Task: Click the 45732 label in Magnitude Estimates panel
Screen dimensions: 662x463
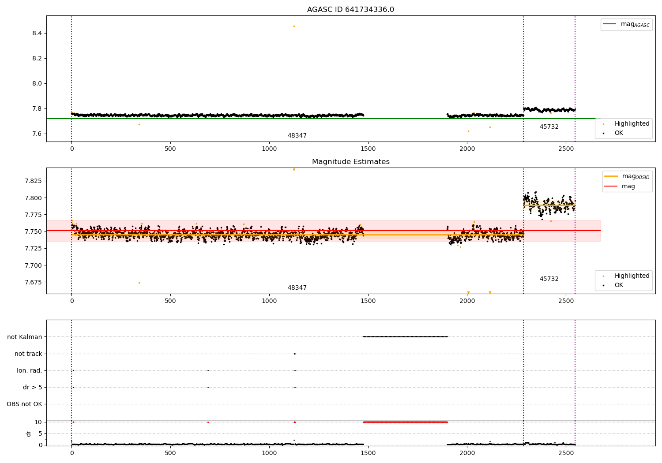Action: [x=549, y=279]
